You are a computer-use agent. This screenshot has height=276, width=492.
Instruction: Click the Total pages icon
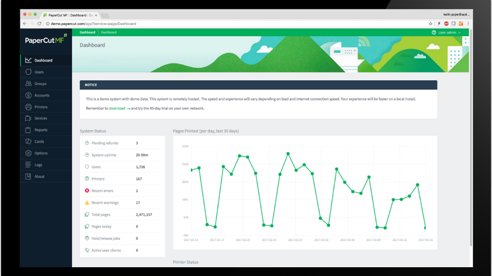[x=87, y=214]
